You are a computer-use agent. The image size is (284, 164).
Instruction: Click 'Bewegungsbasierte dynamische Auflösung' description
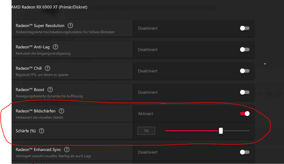coord(49,96)
